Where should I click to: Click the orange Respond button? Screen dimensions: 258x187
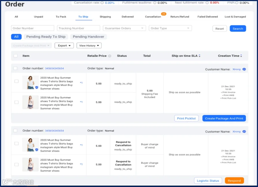234,181
